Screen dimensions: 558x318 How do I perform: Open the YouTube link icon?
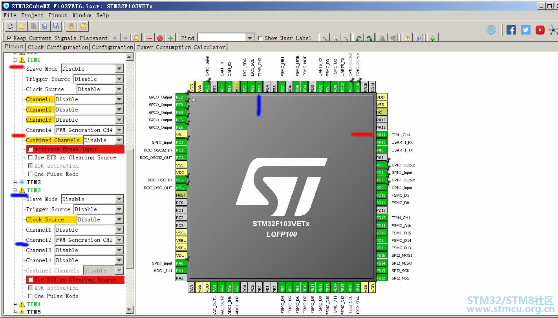point(540,30)
